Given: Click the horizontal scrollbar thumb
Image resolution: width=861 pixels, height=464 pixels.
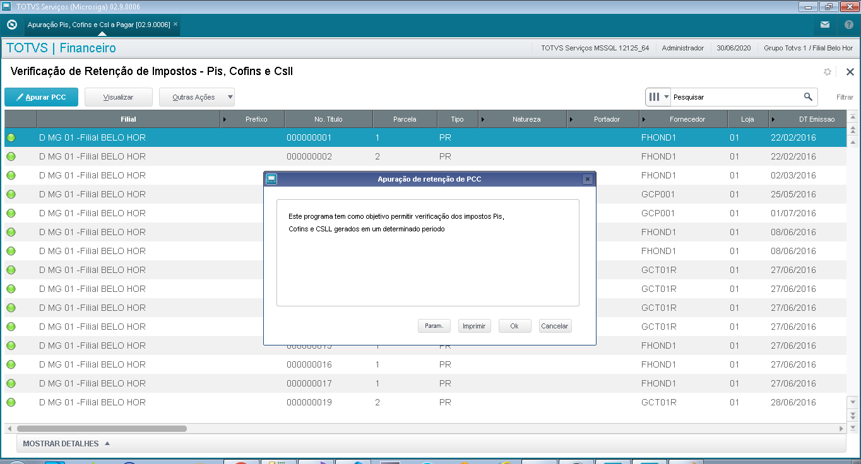Looking at the screenshot, I should point(102,428).
